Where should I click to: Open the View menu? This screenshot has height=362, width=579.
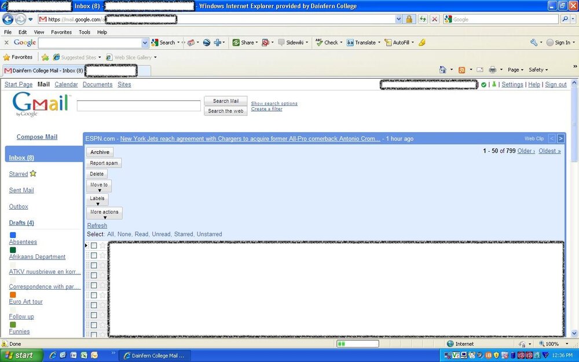tap(39, 32)
